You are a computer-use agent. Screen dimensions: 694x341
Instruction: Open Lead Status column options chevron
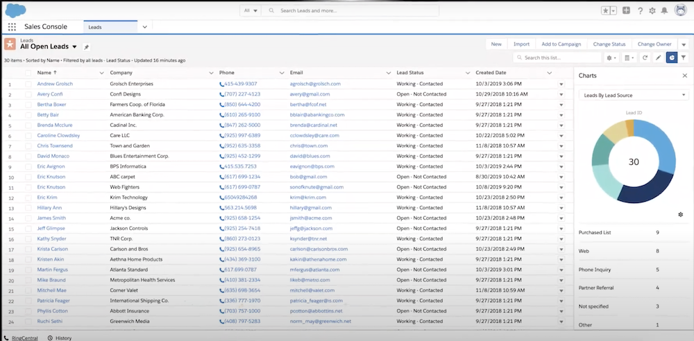467,73
